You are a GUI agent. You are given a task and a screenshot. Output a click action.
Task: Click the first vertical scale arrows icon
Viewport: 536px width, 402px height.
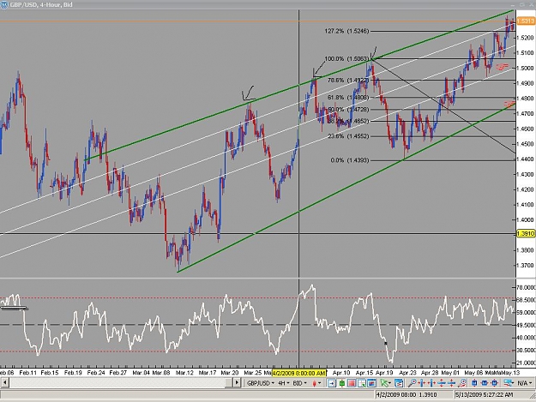coord(442,383)
